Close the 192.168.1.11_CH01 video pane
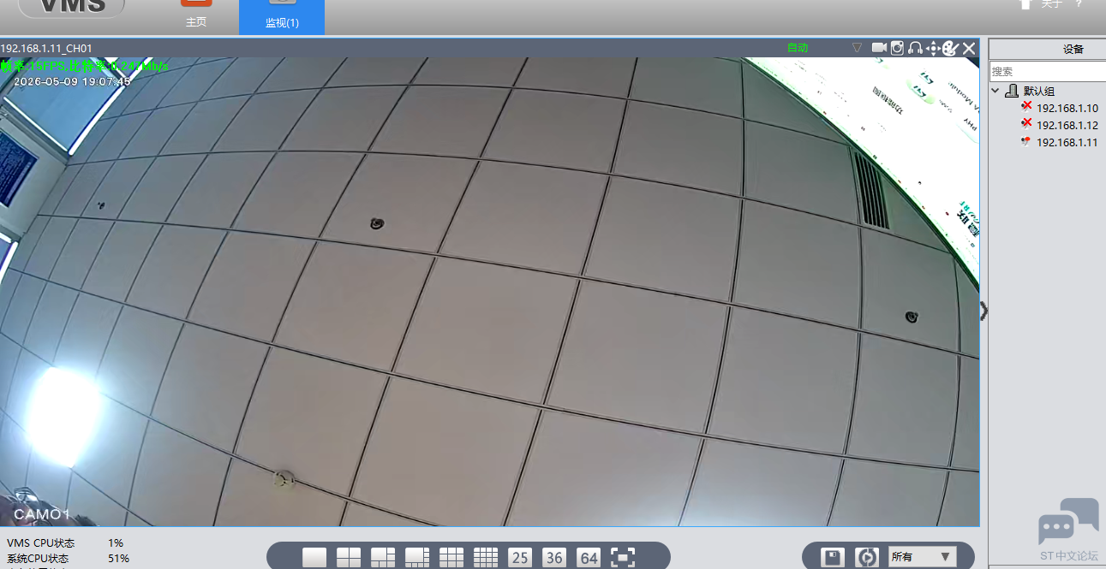 pyautogui.click(x=969, y=48)
